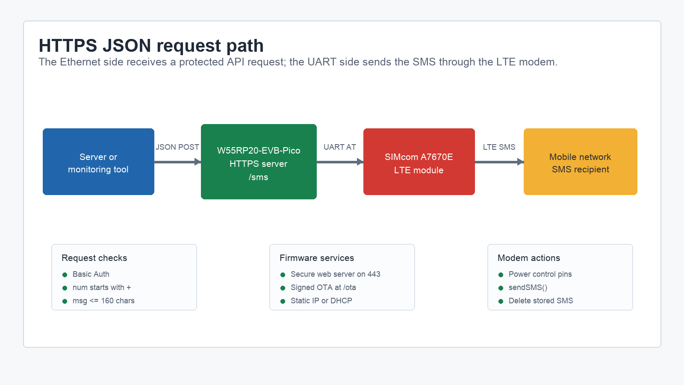
Task: Click the subtitle about the Ethernet side
Action: 298,62
